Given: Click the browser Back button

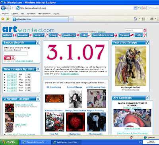Looking at the screenshot, I should tap(3, 8).
